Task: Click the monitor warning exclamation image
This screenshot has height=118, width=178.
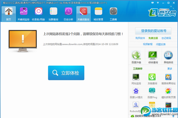Action: click(x=23, y=41)
